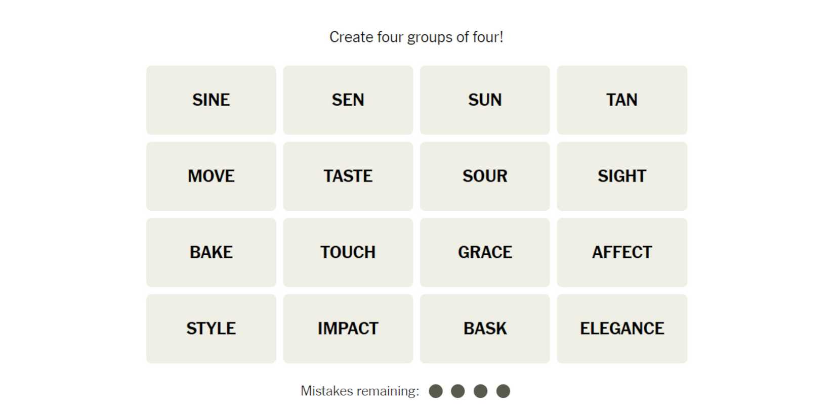Select the SEN word tile
Image resolution: width=835 pixels, height=417 pixels.
348,100
